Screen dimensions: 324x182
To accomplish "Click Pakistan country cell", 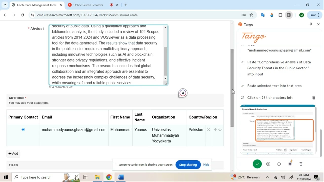I will [196, 130].
